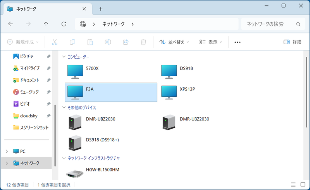This screenshot has width=310, height=190.
Task: Unpin ミュージック using its pin icon
Action: (48, 92)
